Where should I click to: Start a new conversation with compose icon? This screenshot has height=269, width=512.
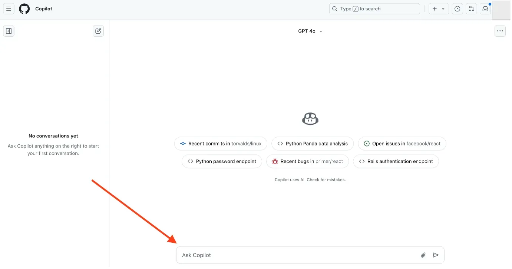click(x=98, y=31)
